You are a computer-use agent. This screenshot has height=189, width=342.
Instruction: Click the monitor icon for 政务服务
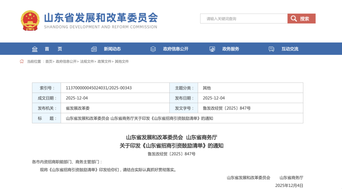pyautogui.click(x=212, y=49)
